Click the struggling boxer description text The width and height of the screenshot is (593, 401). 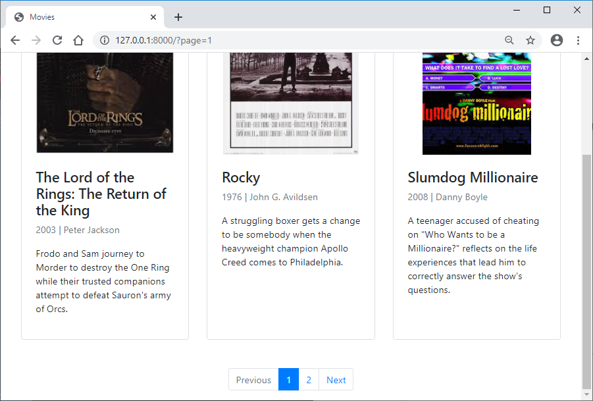point(291,242)
